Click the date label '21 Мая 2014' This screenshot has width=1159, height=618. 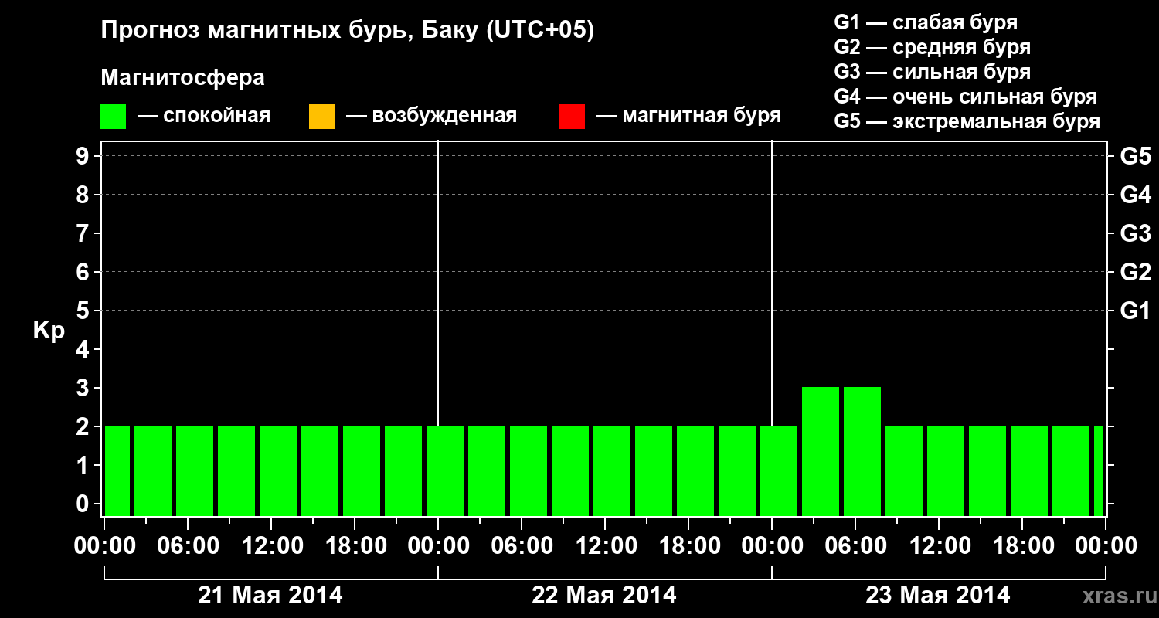[270, 596]
